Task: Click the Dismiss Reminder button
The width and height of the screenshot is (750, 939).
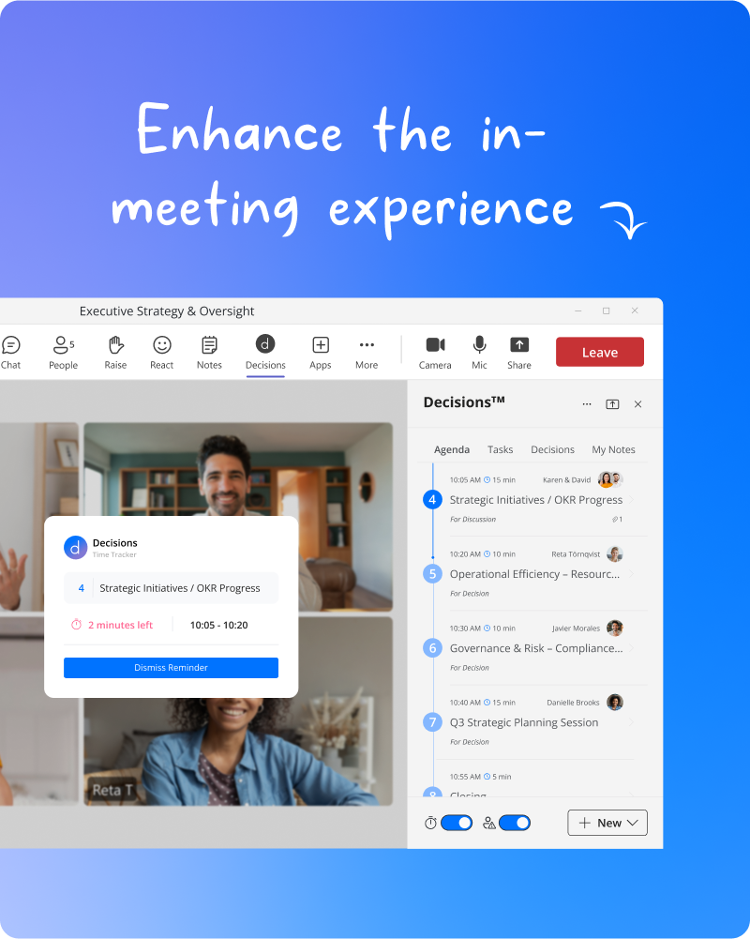Action: (x=171, y=668)
